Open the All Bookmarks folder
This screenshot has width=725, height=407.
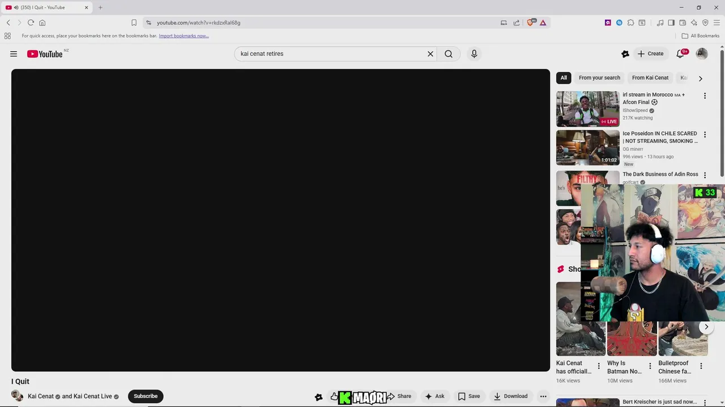pos(701,36)
